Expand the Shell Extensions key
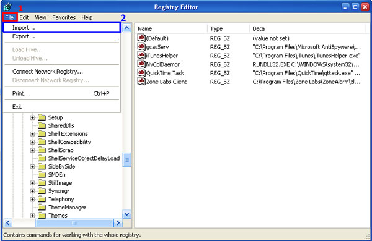Image resolution: width=372 pixels, height=241 pixels. [x=32, y=134]
